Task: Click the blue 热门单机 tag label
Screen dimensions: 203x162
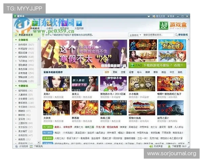Action: click(48, 133)
